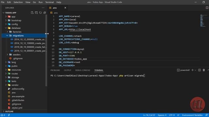Click the powershell terminal label
Image resolution: width=209 pixels, height=117 pixels.
(x=183, y=70)
